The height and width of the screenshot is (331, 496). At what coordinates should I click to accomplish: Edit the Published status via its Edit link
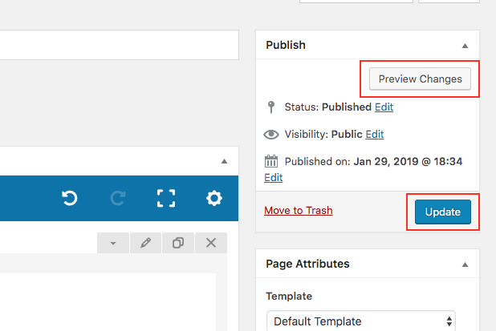click(384, 107)
